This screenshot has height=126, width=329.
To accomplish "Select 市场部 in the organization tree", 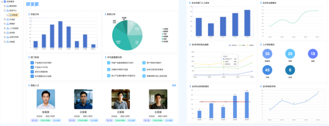I will point(12,19).
